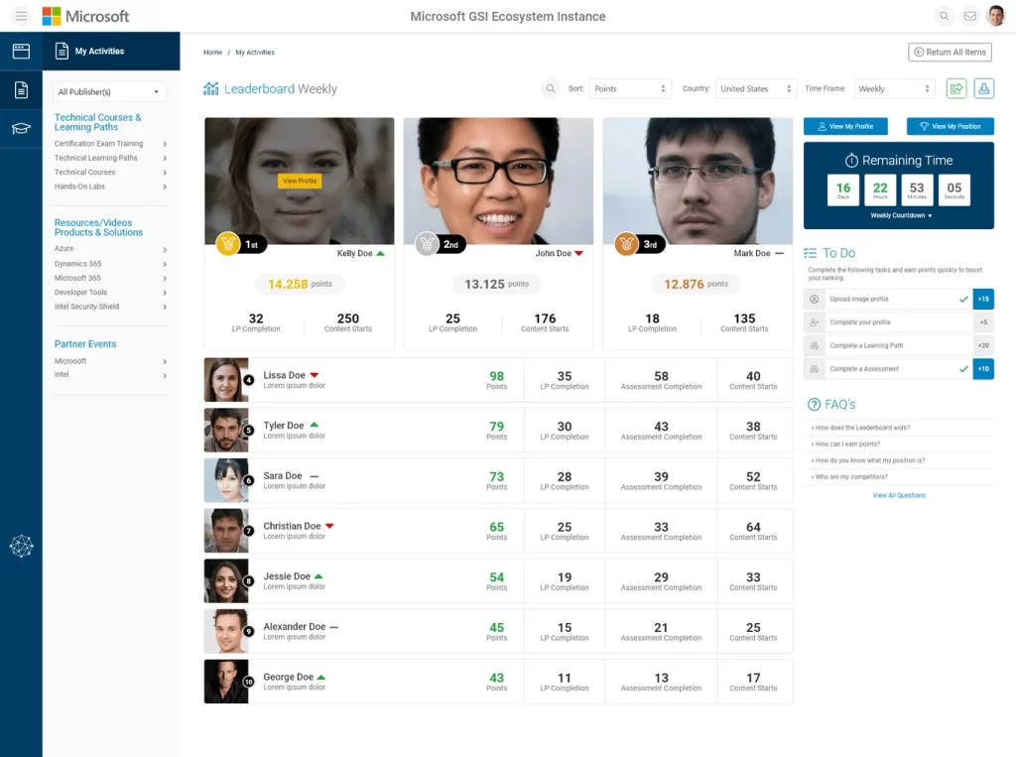This screenshot has width=1016, height=757.
Task: Click the Remaining Time clock icon
Action: coord(851,160)
